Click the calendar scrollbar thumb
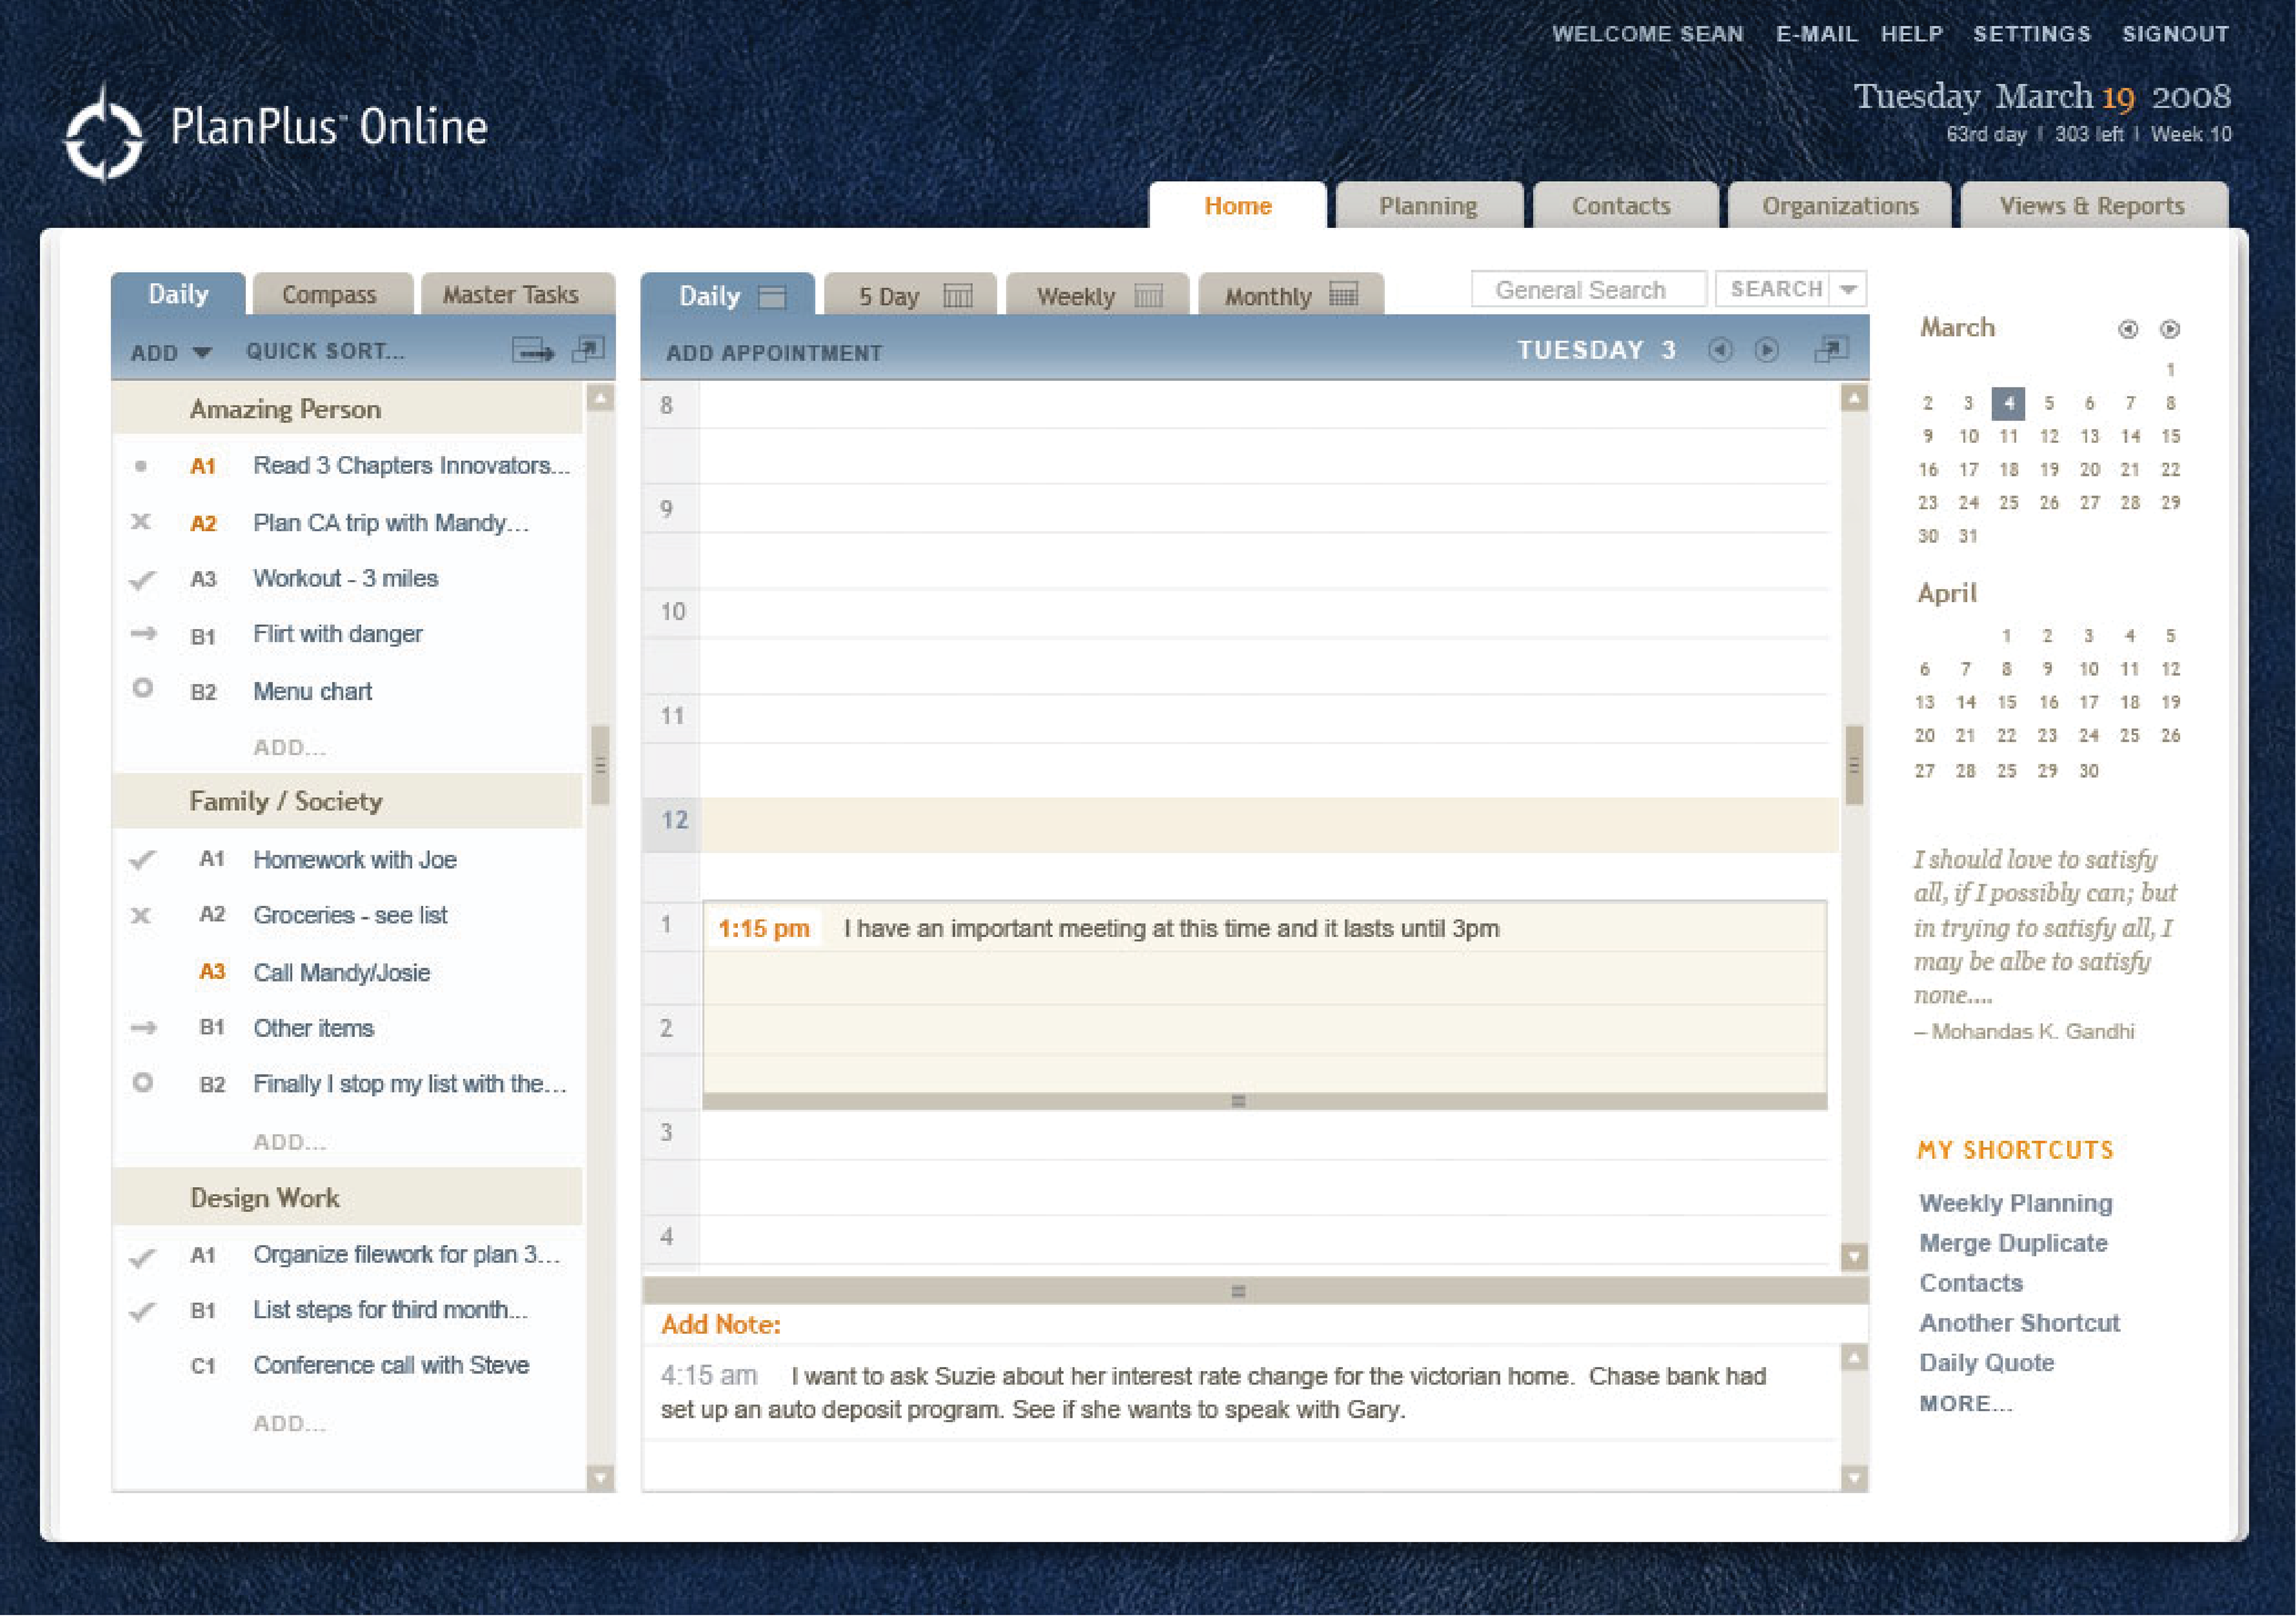This screenshot has height=1617, width=2296. coord(1854,765)
